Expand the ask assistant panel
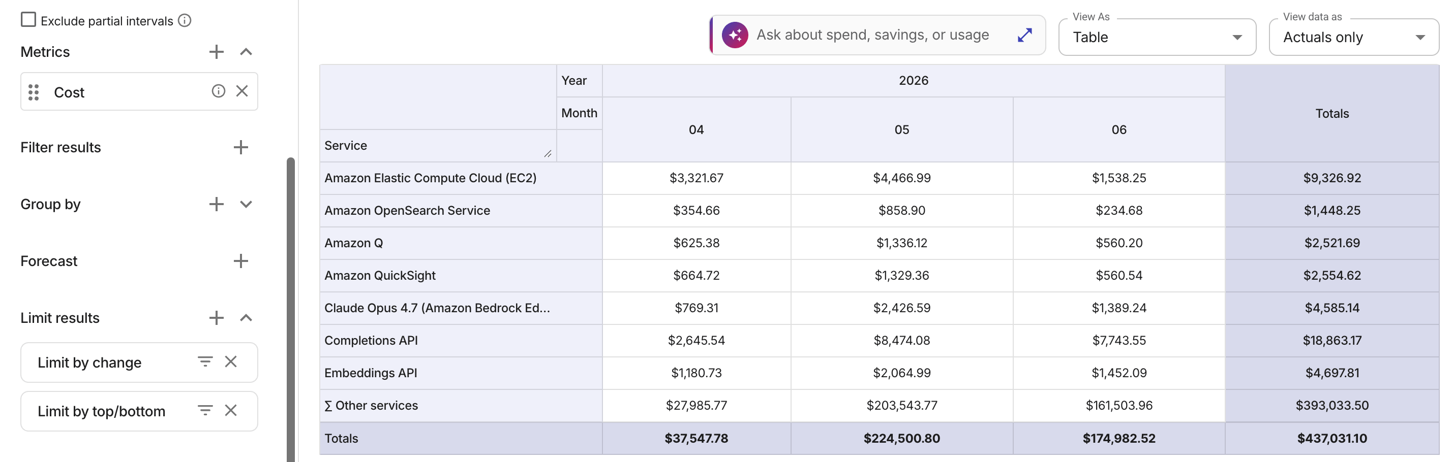The image size is (1453, 462). (1025, 35)
